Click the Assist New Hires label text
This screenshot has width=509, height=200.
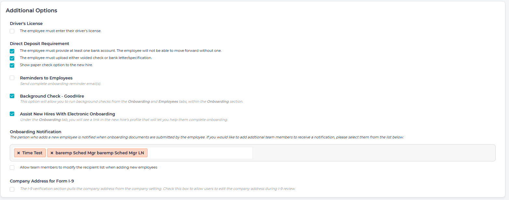(67, 114)
